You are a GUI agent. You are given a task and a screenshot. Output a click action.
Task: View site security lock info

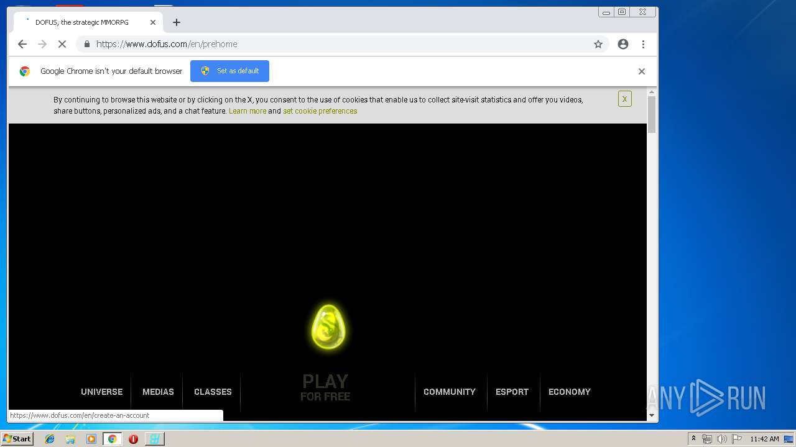click(x=86, y=44)
